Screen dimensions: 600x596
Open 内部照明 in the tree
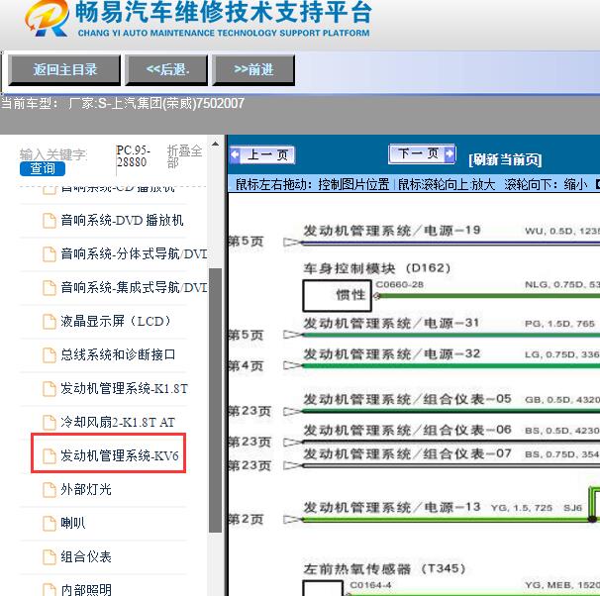[86, 589]
